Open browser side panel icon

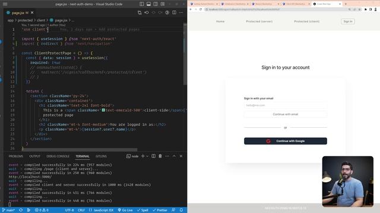(370, 9)
